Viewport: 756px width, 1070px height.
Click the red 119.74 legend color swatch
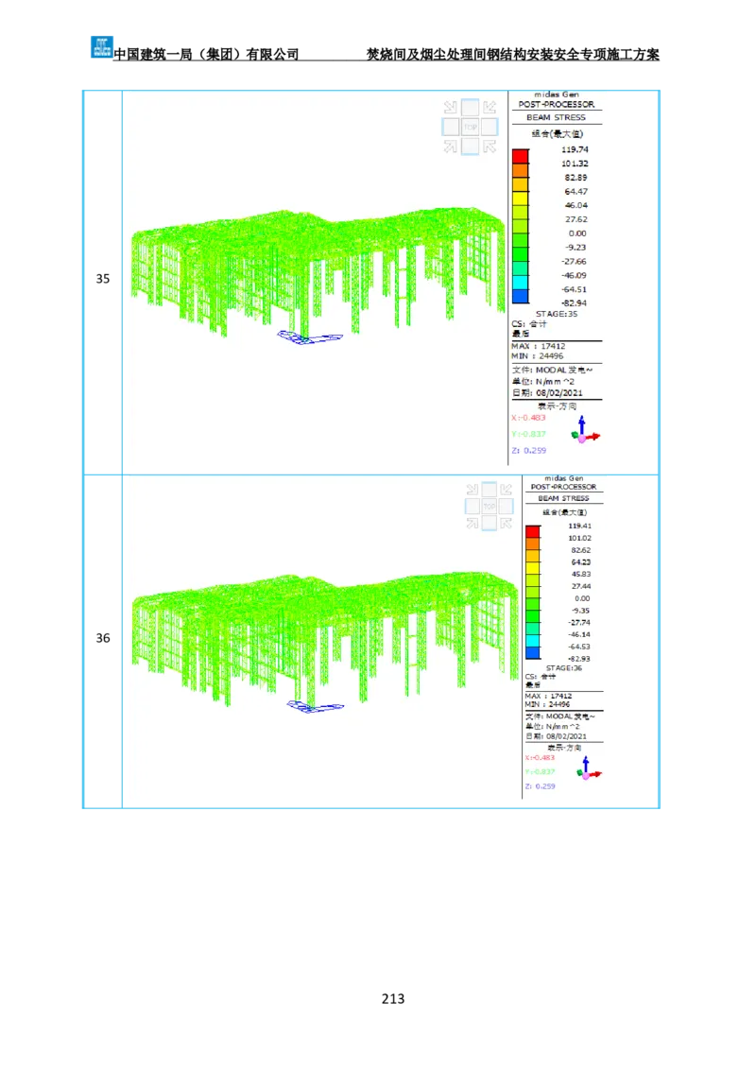tap(522, 156)
